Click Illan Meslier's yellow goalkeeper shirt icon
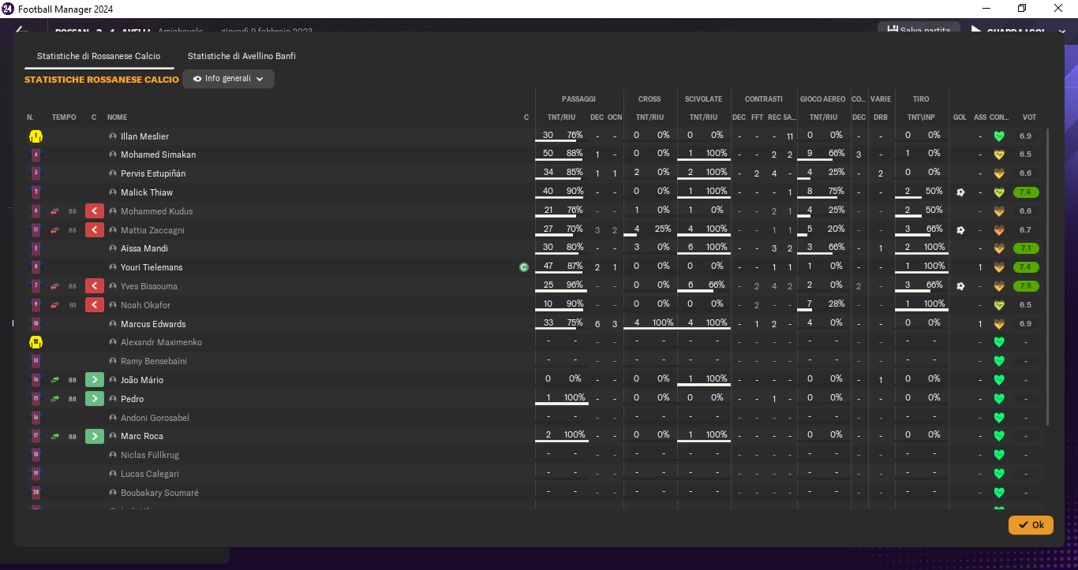This screenshot has height=570, width=1078. click(x=36, y=136)
